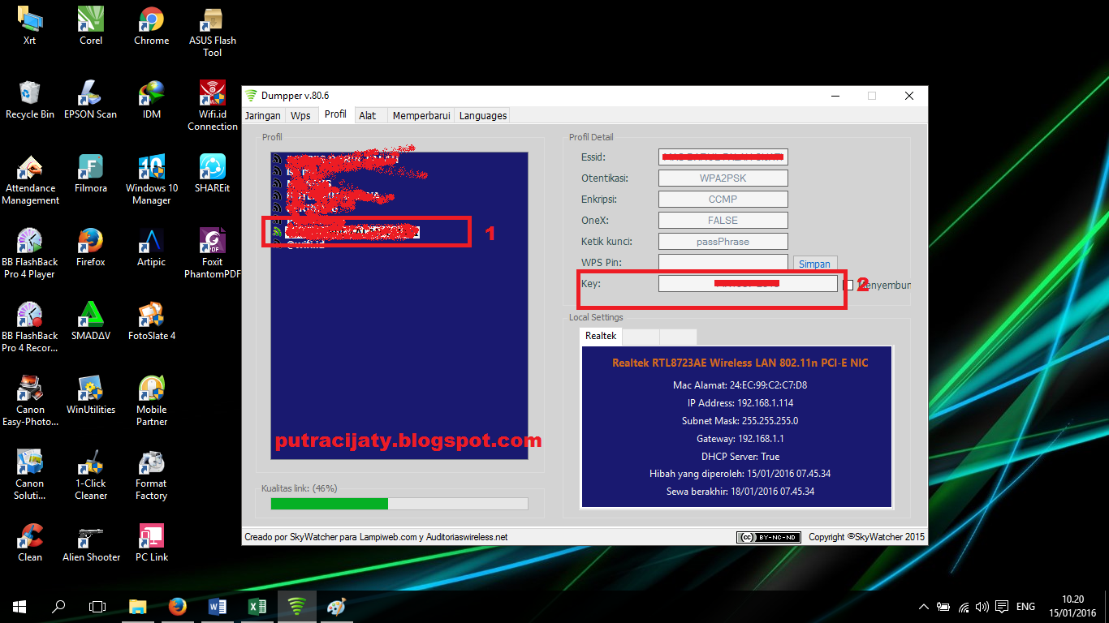
Task: Open taskbar search magnifier
Action: click(x=58, y=606)
